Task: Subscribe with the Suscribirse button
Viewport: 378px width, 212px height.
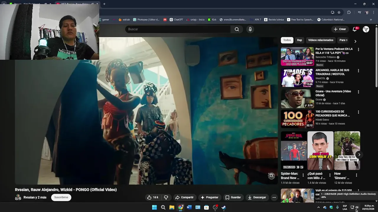Action: 61,197
